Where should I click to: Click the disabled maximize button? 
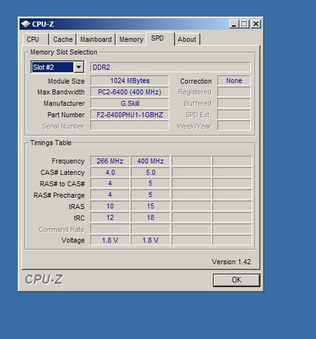point(245,24)
